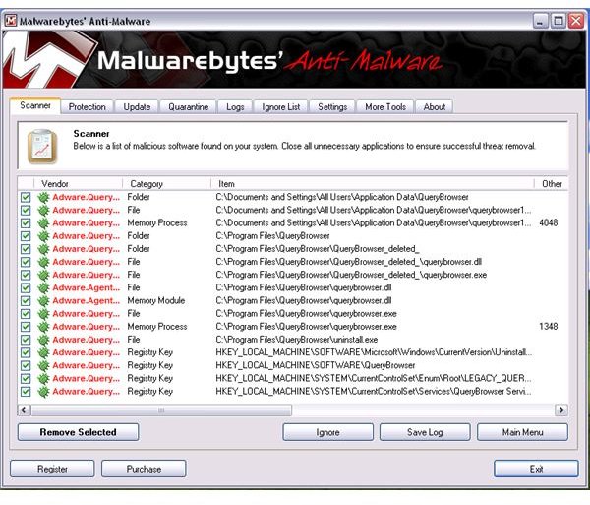Click bug icon for uninstall.exe row
The width and height of the screenshot is (590, 505).
43,340
